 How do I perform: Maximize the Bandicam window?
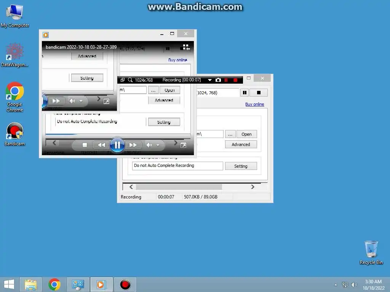coord(248,78)
